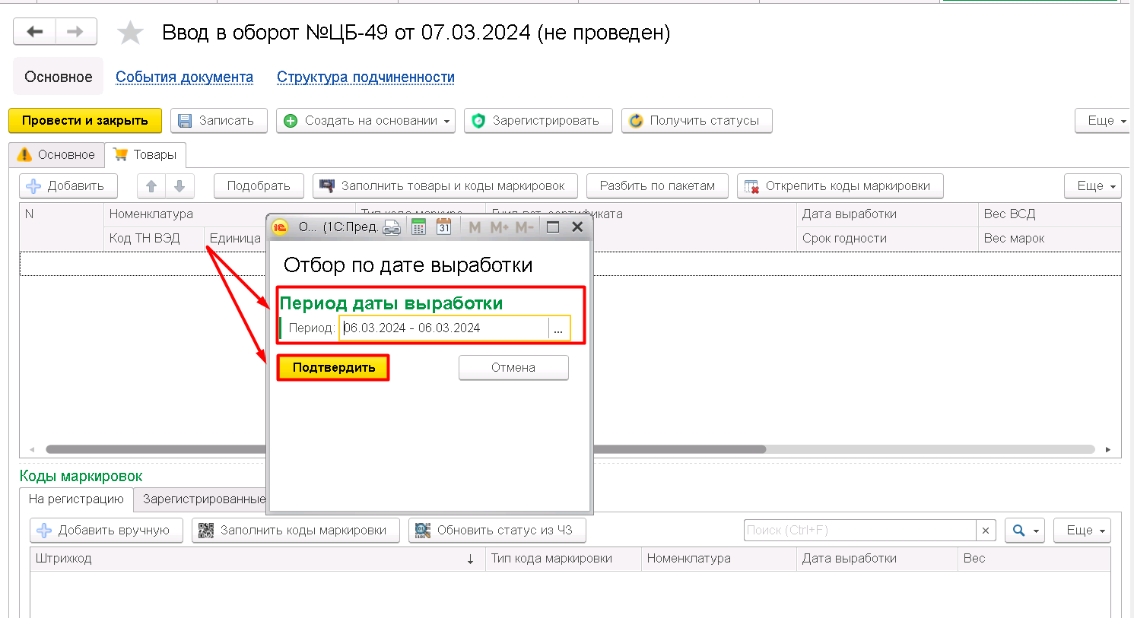Screen dimensions: 1134x618
Task: Click 'Заполнить товары и коды маркировок'
Action: (445, 185)
